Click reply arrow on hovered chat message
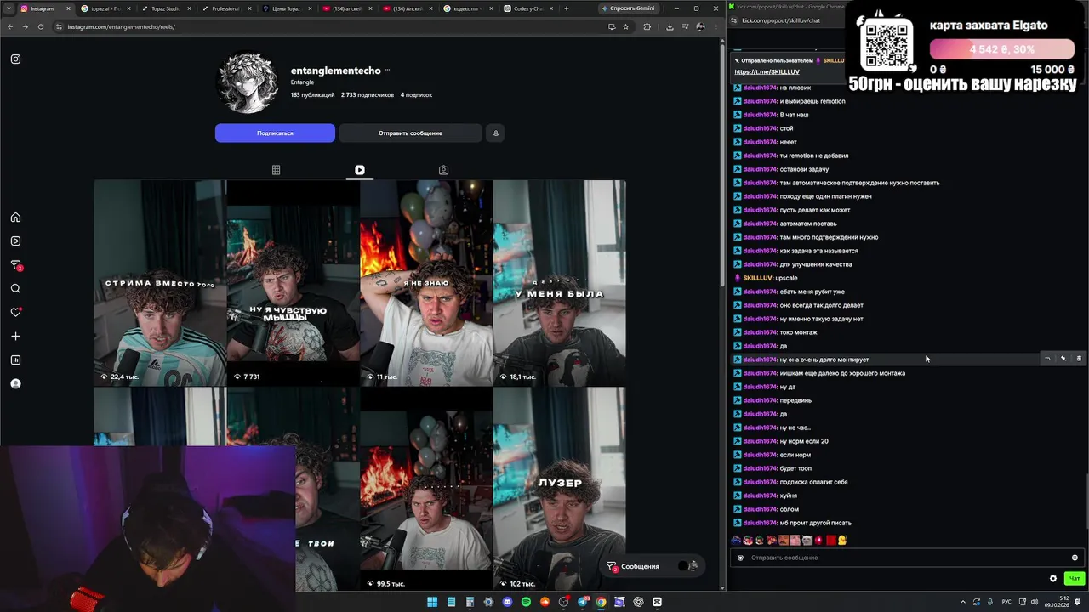This screenshot has height=612, width=1089. tap(1047, 359)
